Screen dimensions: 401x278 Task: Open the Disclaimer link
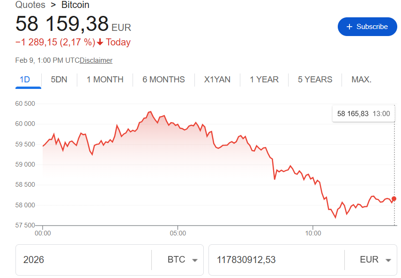[x=96, y=60]
